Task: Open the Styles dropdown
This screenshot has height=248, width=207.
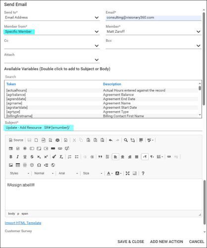Action: click(x=19, y=173)
